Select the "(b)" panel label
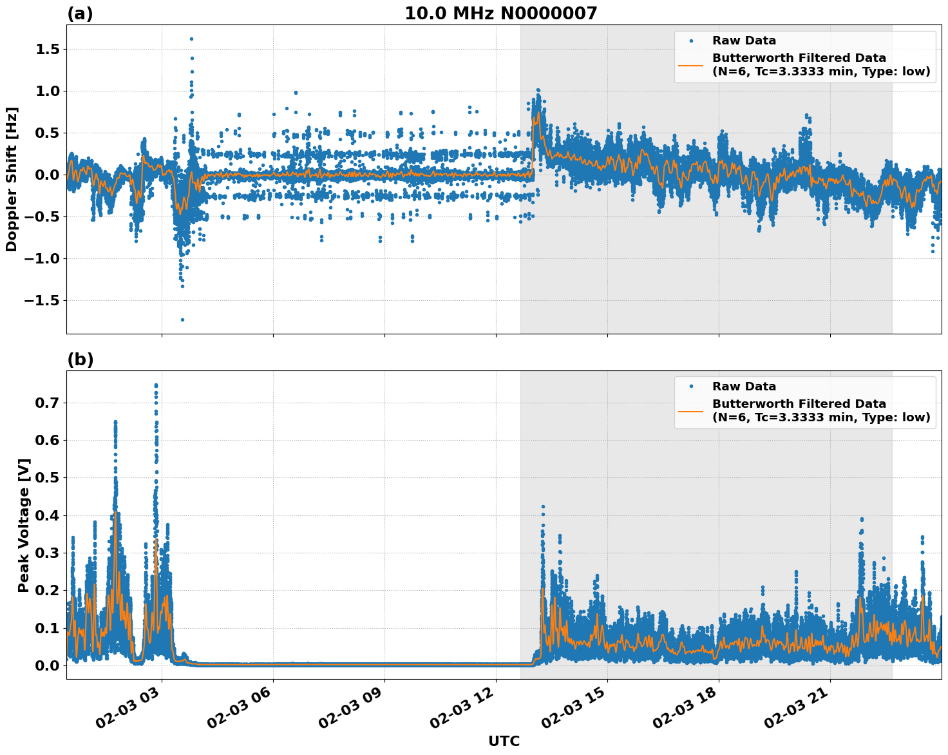Screen dimensions: 948x755 coord(81,360)
